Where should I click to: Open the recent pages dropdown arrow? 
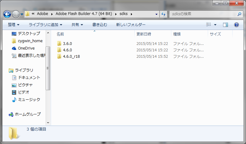22,14
